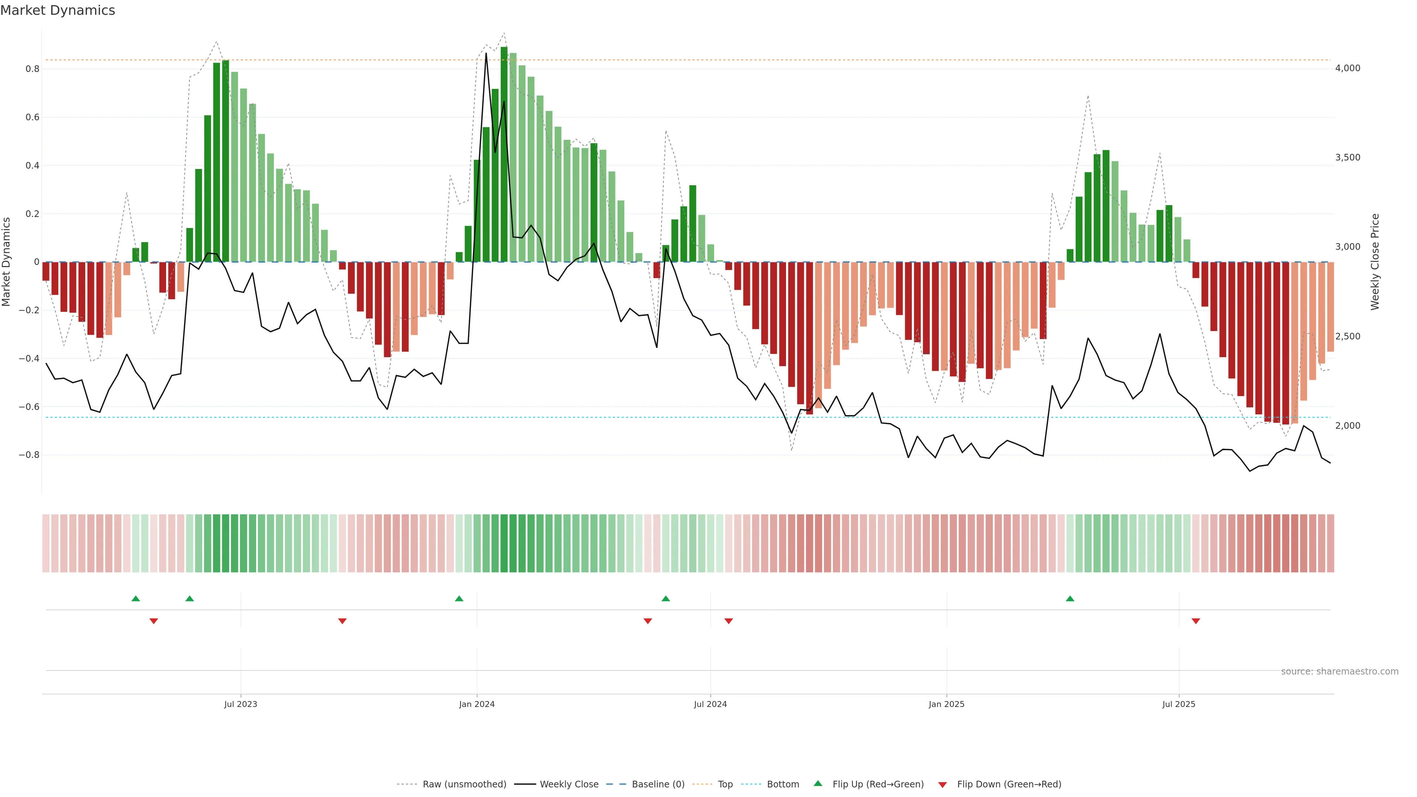Click the flip-up marker before Jul 2025
This screenshot has width=1417, height=797.
pyautogui.click(x=1070, y=598)
